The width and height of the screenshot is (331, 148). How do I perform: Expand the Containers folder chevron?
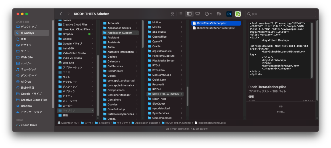coord(137,100)
